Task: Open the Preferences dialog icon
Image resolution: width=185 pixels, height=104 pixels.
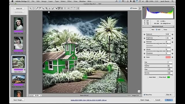Action: pos(69,8)
